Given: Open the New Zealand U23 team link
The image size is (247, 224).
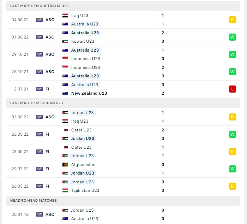Looking at the screenshot, I should click(89, 93).
